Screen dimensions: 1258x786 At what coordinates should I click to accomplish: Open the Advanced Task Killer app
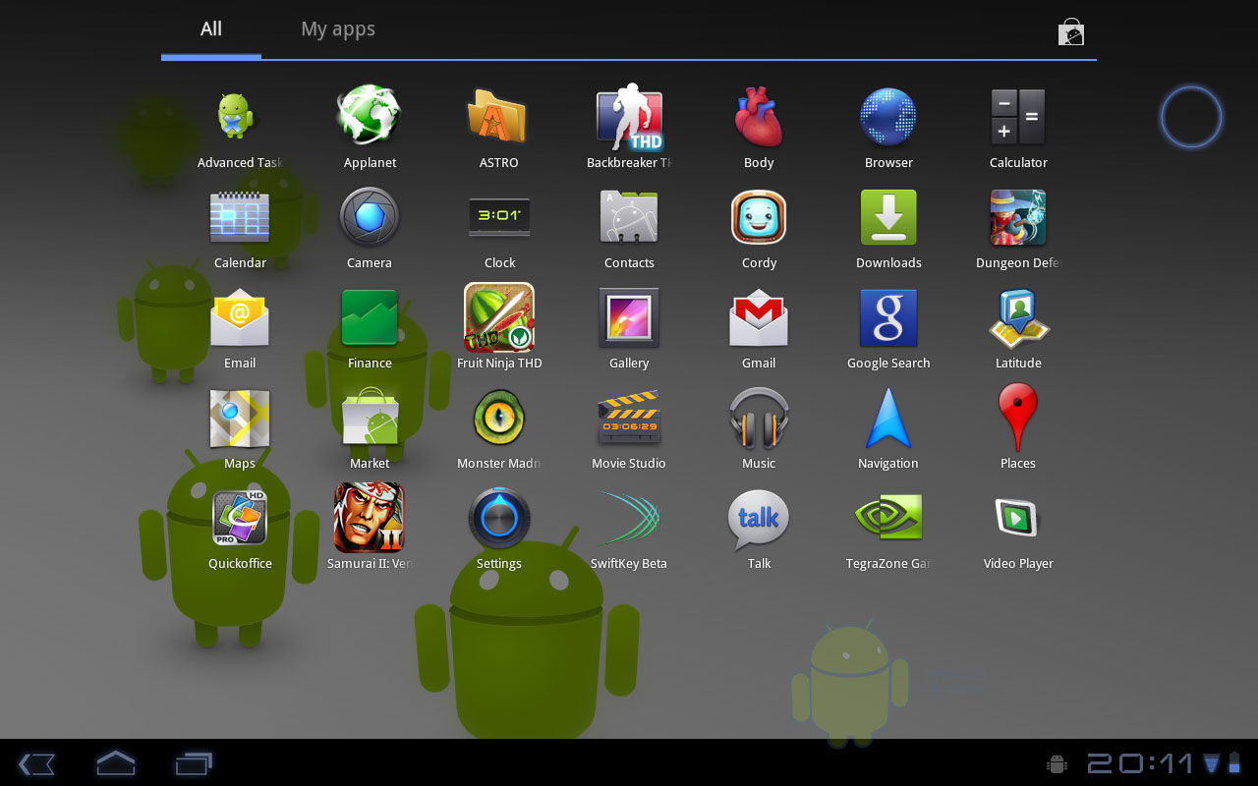(239, 118)
